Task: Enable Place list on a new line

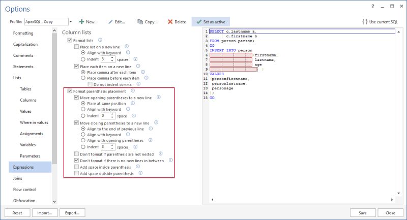Action: click(76, 47)
